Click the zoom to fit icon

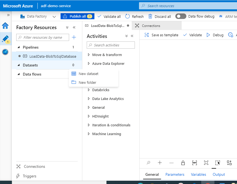[x=206, y=163]
